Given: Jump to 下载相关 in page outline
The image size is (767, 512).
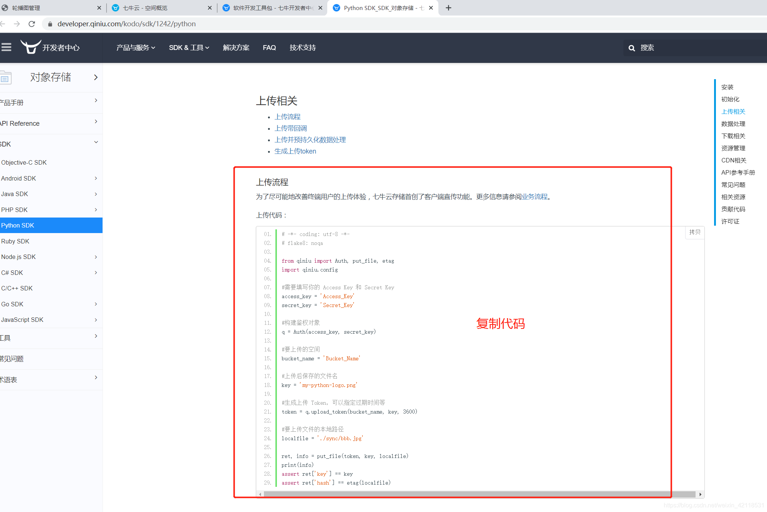Looking at the screenshot, I should point(733,136).
